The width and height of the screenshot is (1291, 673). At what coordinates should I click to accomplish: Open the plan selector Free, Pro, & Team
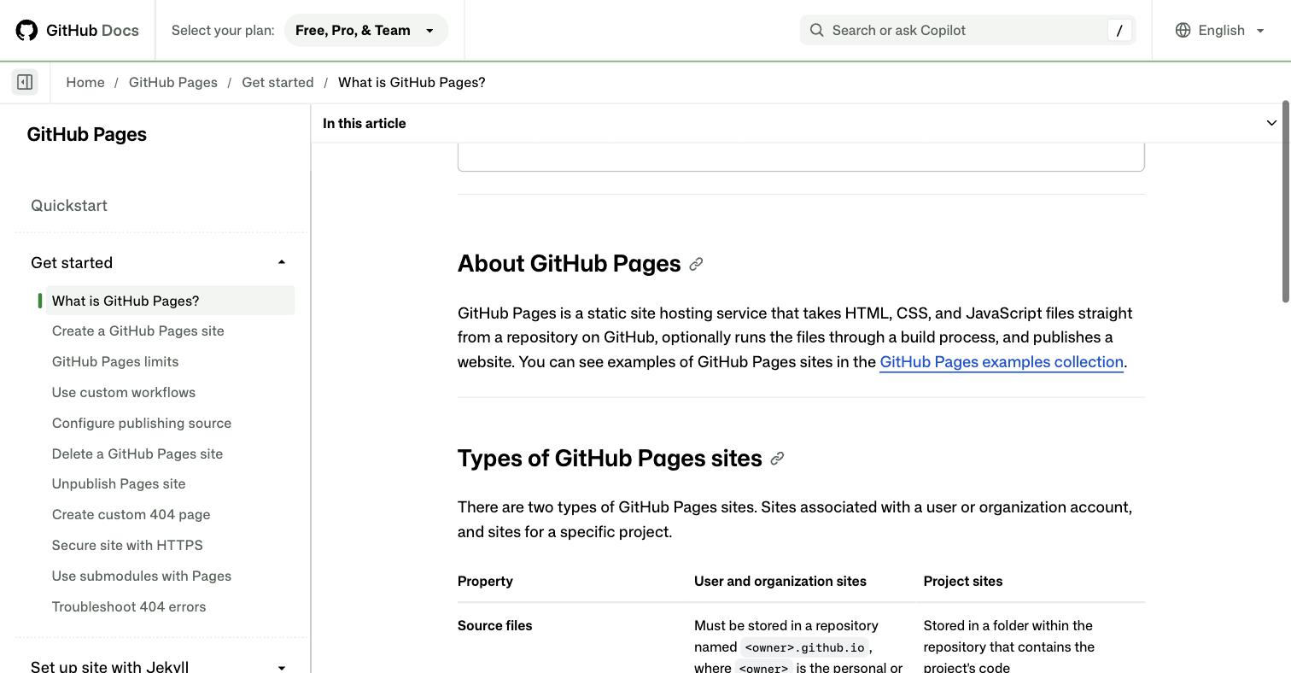point(366,31)
